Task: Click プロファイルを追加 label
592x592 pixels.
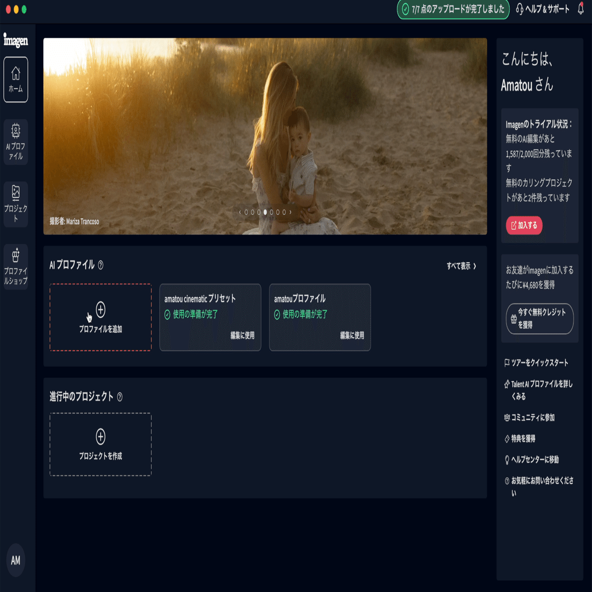Action: tap(100, 329)
